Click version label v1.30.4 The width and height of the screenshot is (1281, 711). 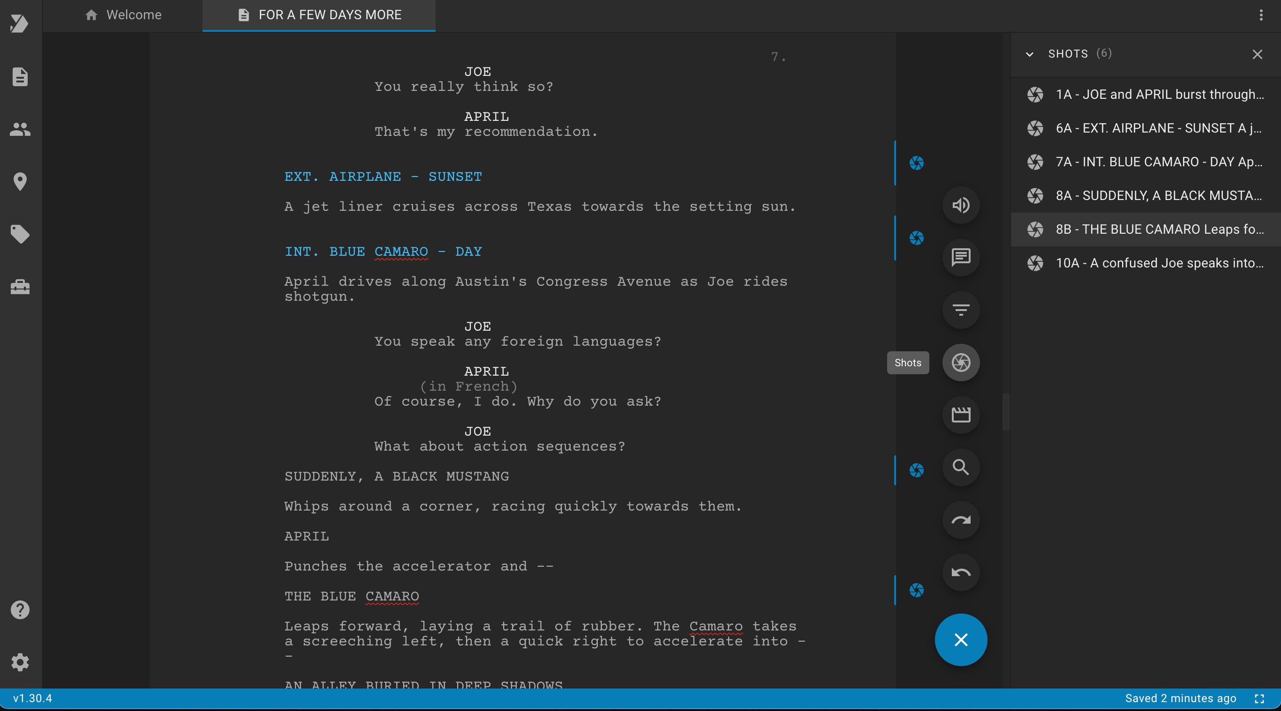pyautogui.click(x=32, y=698)
